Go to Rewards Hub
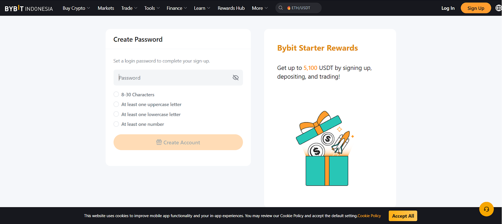 [x=231, y=8]
